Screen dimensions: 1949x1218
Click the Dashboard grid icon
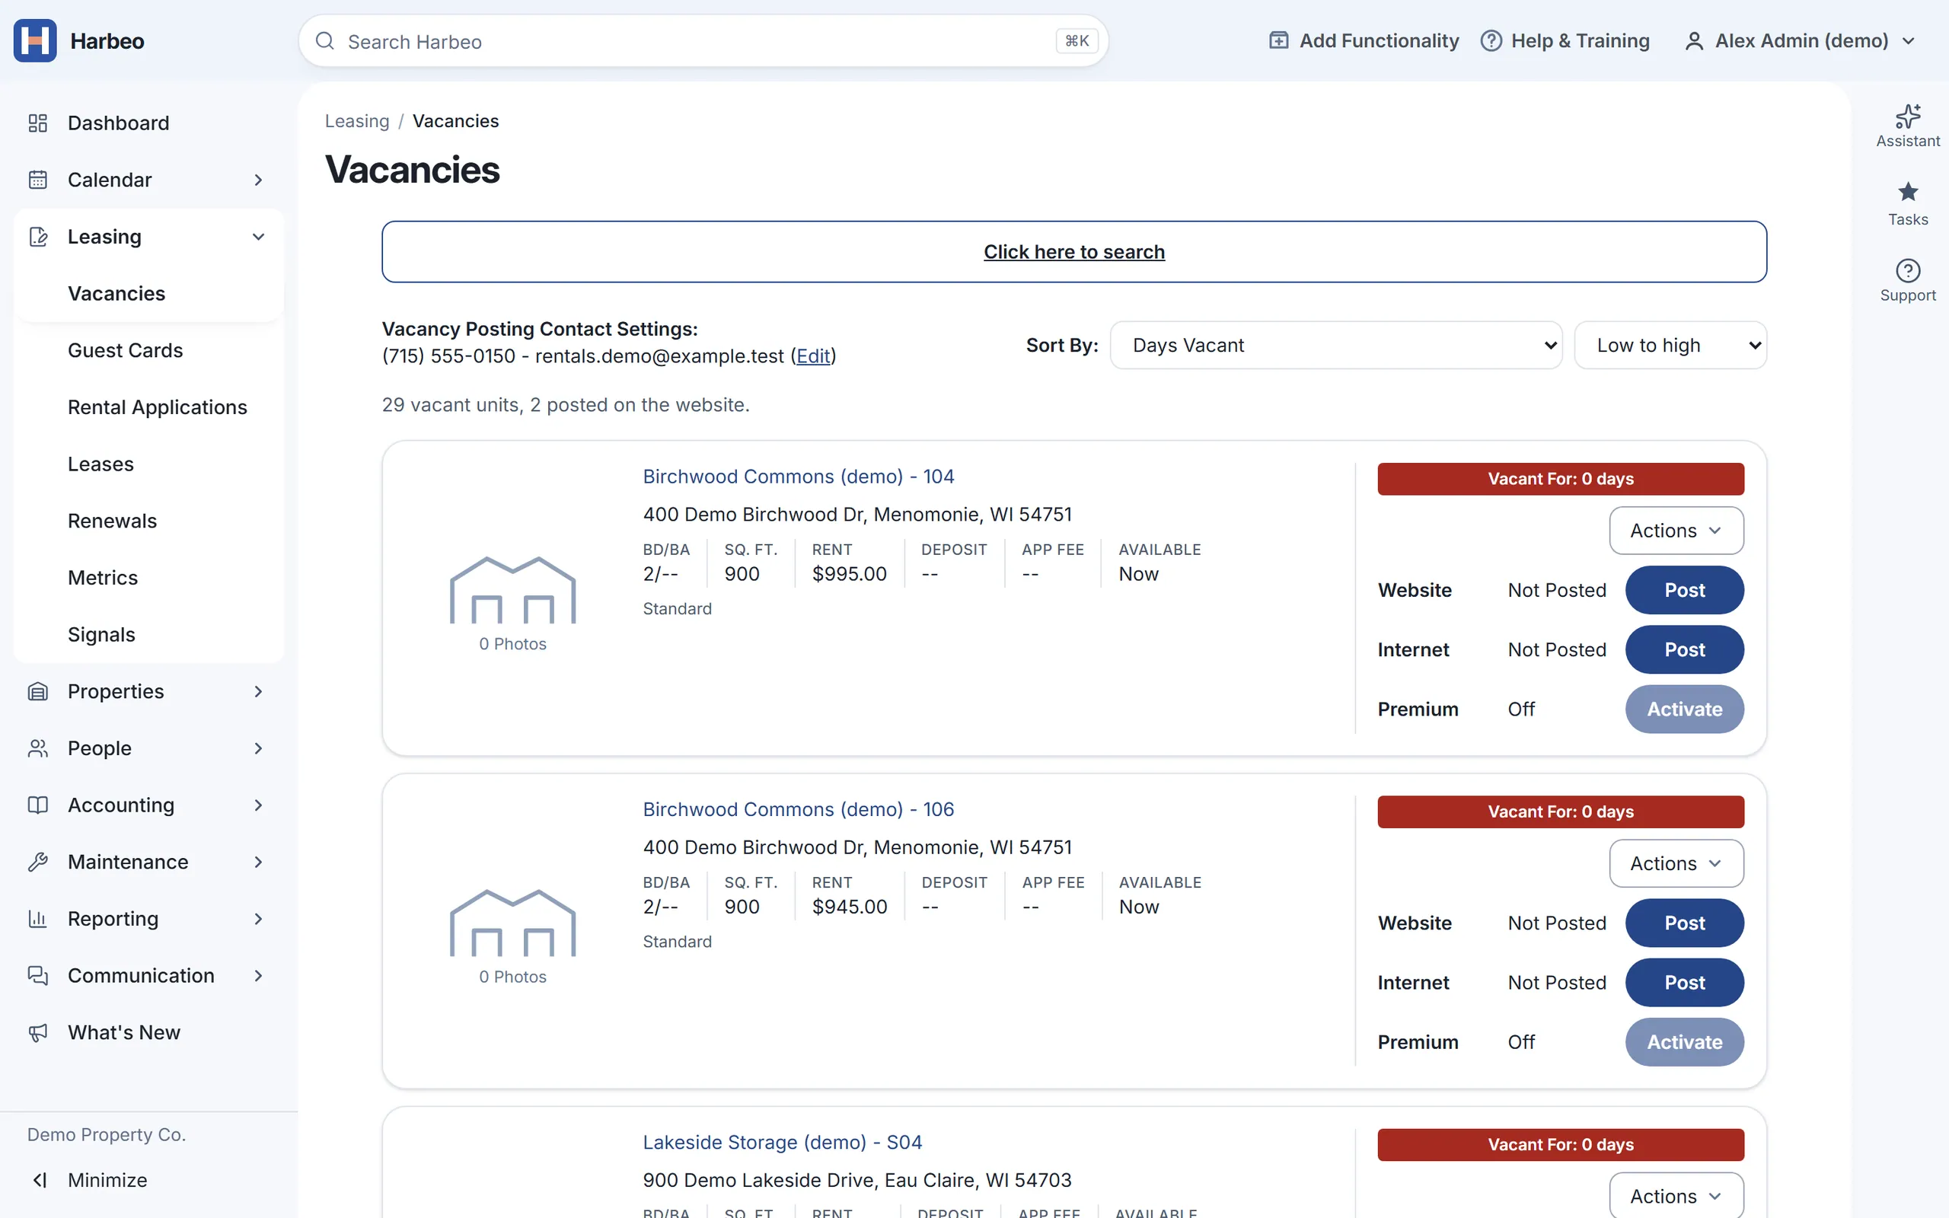[x=38, y=123]
